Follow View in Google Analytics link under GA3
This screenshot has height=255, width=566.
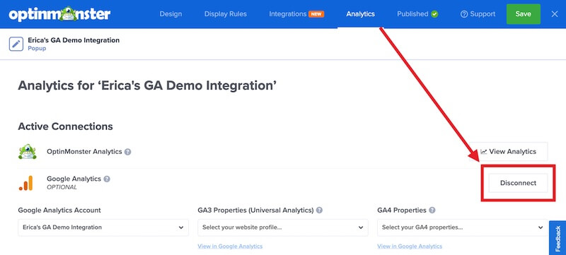tap(230, 247)
